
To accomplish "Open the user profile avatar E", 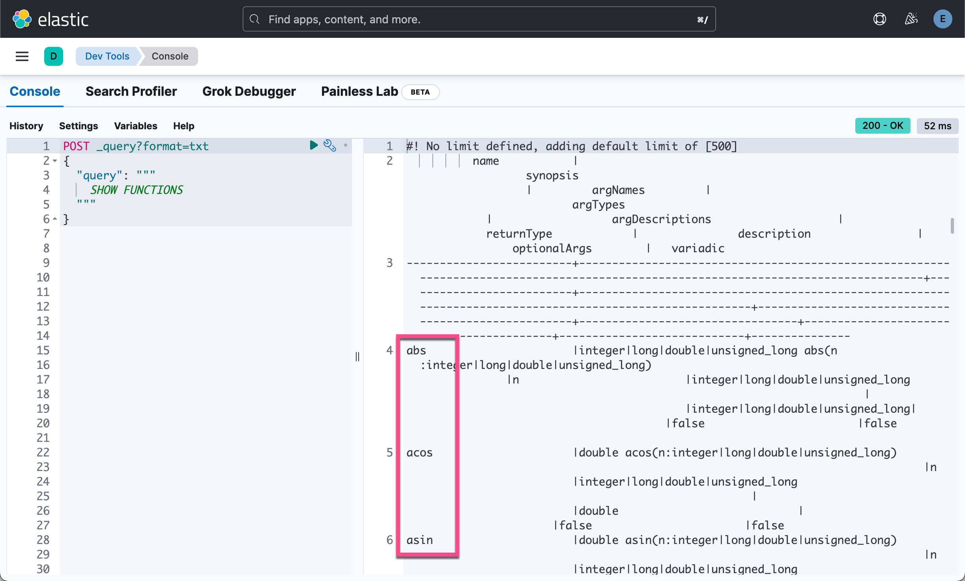I will [x=943, y=19].
